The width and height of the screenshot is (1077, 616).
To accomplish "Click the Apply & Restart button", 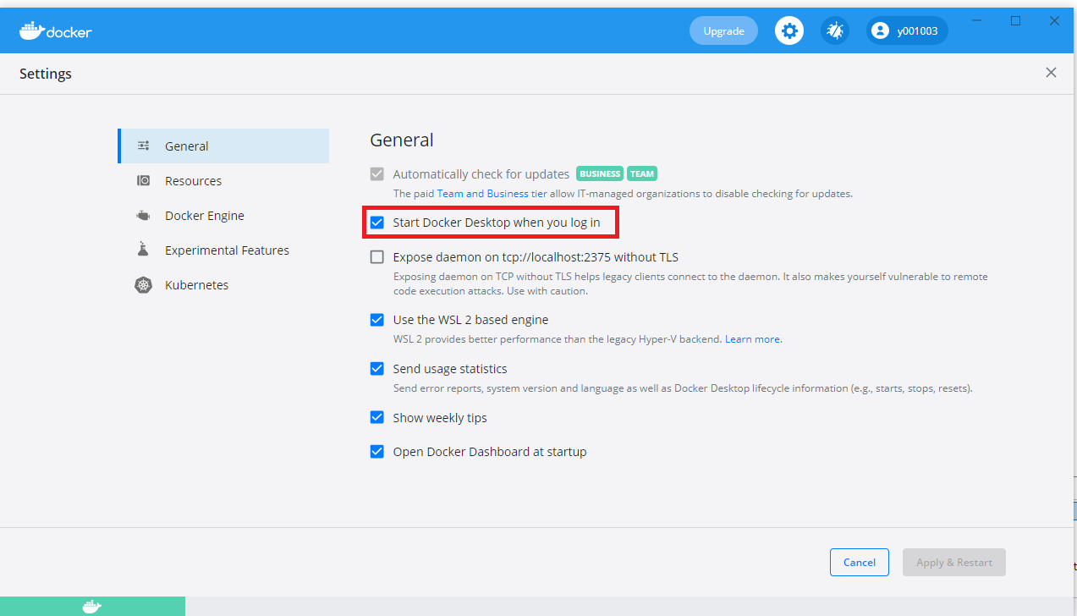I will click(x=954, y=563).
